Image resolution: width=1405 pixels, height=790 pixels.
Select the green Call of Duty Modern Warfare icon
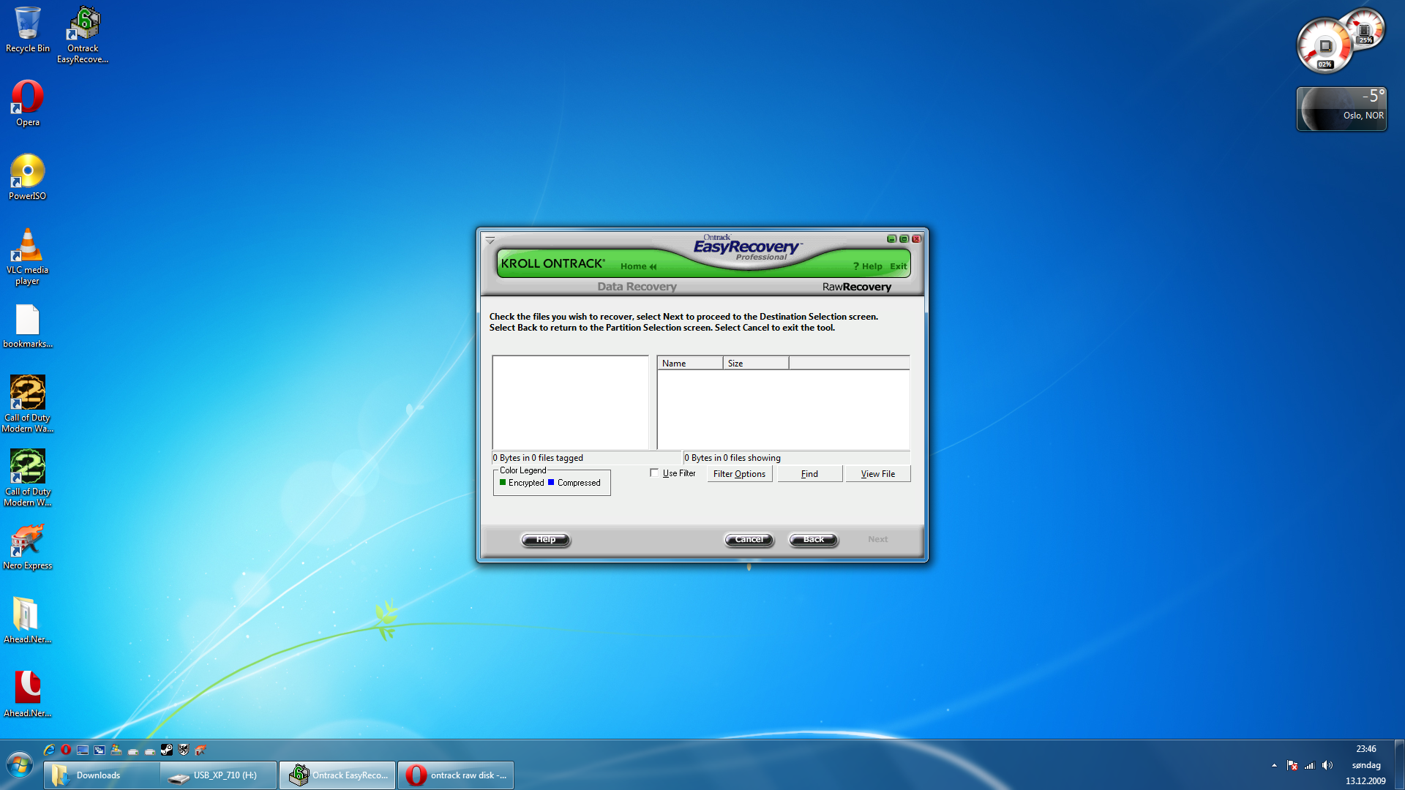click(27, 478)
